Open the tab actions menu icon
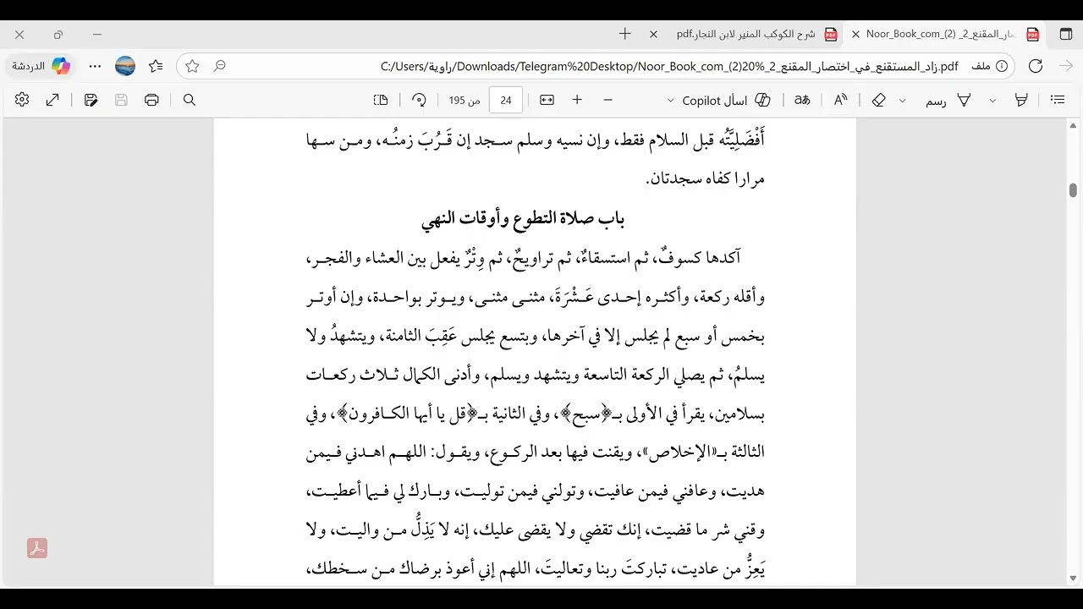The height and width of the screenshot is (609, 1083). click(1066, 35)
